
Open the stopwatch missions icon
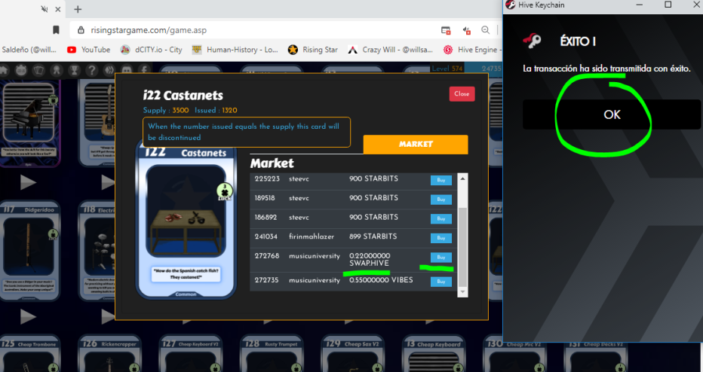click(x=21, y=70)
